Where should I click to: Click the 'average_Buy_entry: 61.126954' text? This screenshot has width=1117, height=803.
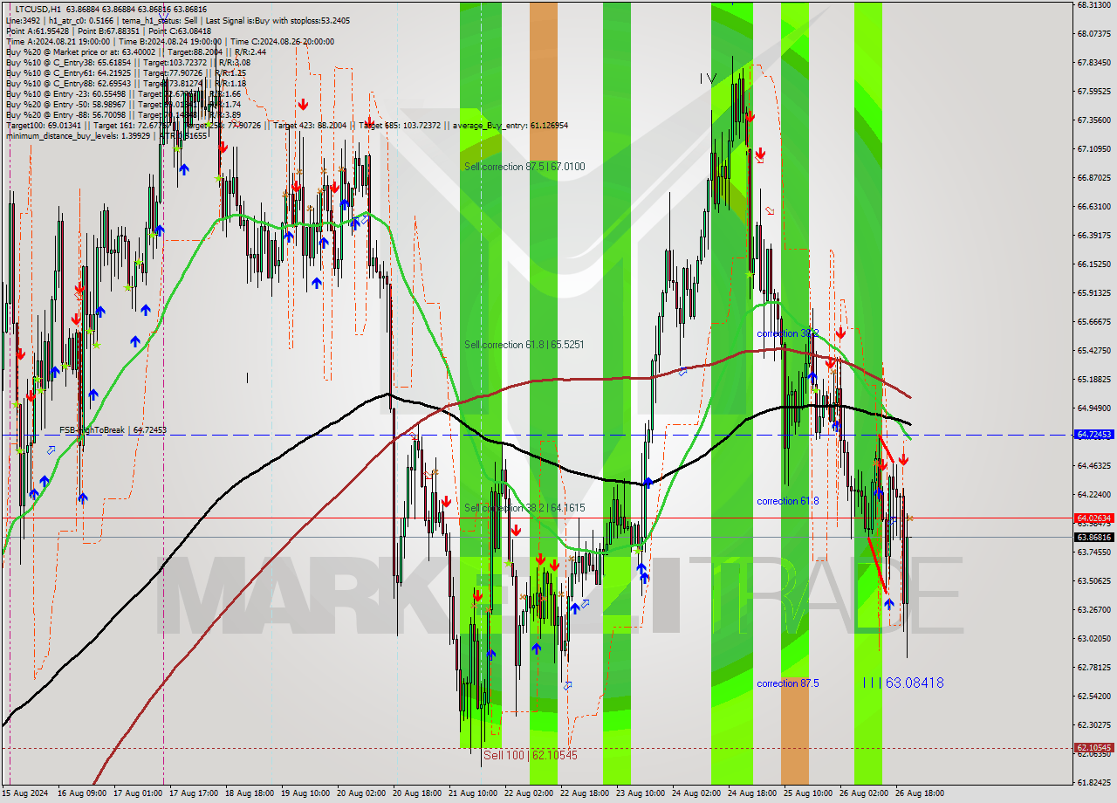click(511, 125)
